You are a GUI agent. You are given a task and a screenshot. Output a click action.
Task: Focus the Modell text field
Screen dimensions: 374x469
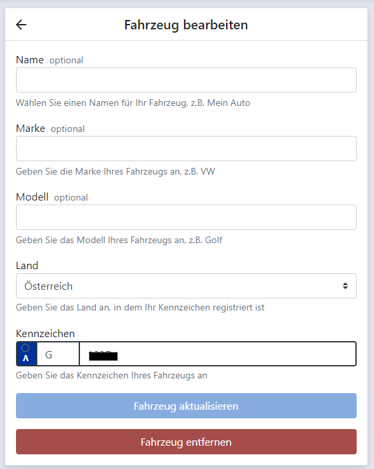pyautogui.click(x=186, y=217)
